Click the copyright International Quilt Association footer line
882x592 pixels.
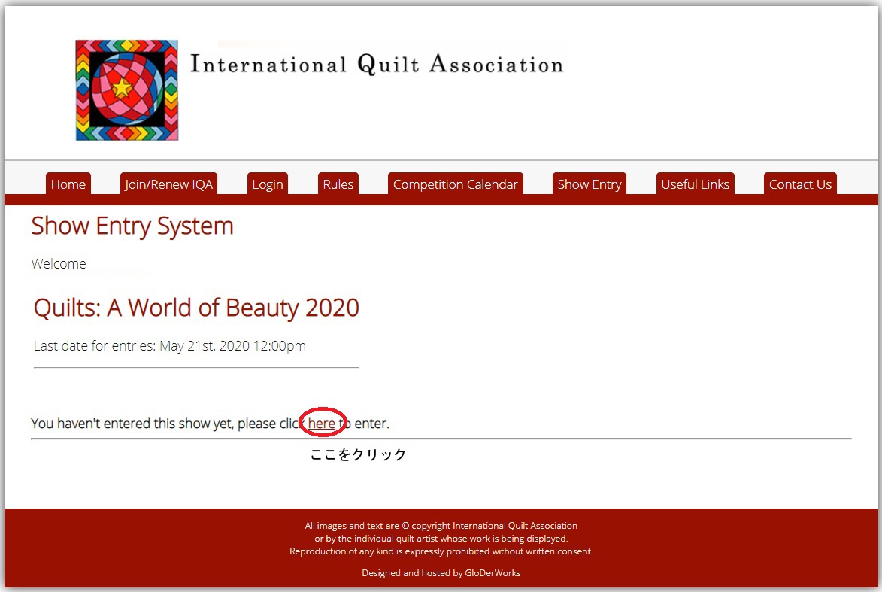pos(441,526)
